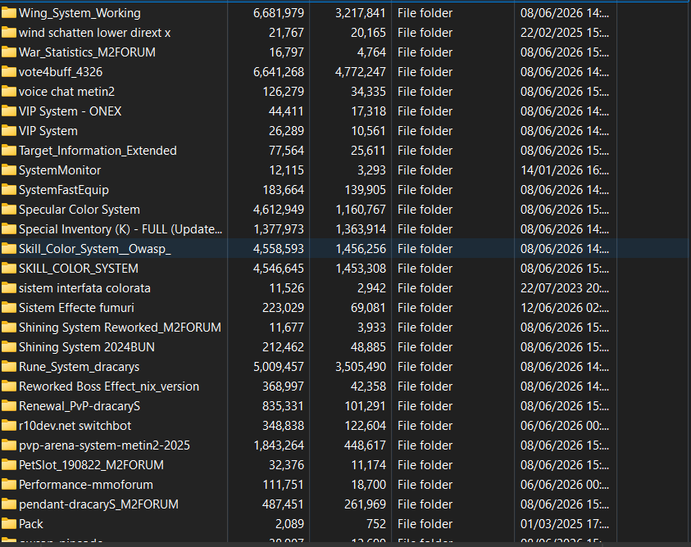This screenshot has height=547, width=691.
Task: Select the Wing_System_Working folder name
Action: click(80, 13)
